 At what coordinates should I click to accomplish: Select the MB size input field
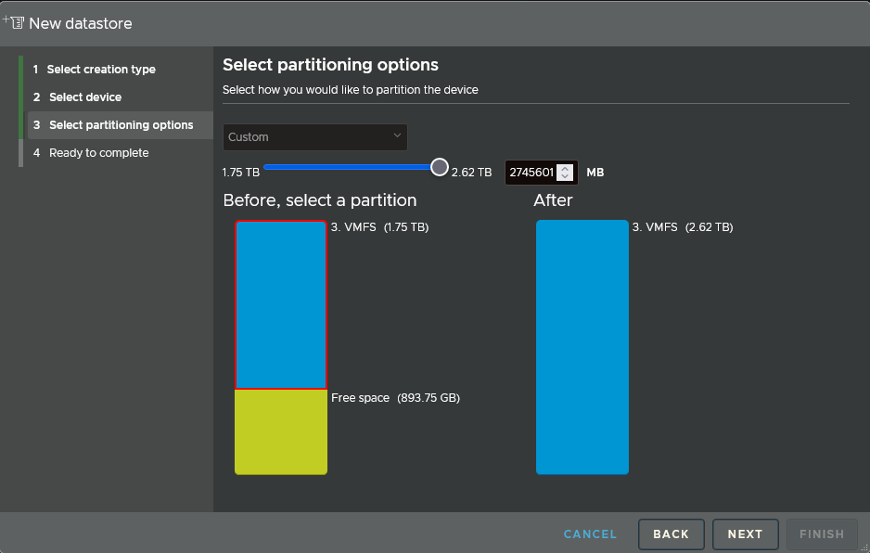tap(533, 172)
